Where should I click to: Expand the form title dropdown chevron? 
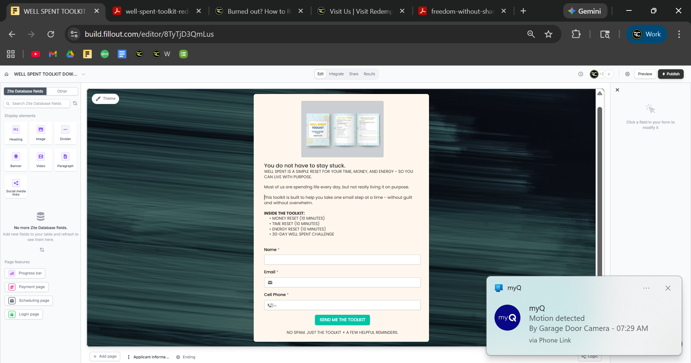pyautogui.click(x=83, y=74)
